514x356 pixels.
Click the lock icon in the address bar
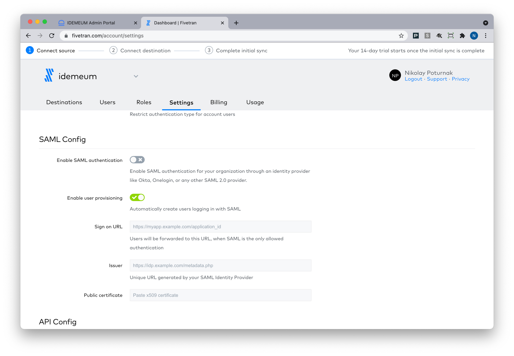[66, 36]
